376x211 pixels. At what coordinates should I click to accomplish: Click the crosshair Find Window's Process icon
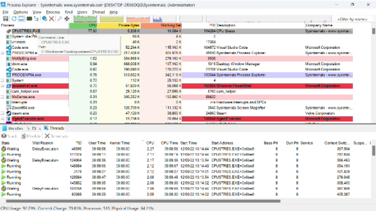pos(67,19)
